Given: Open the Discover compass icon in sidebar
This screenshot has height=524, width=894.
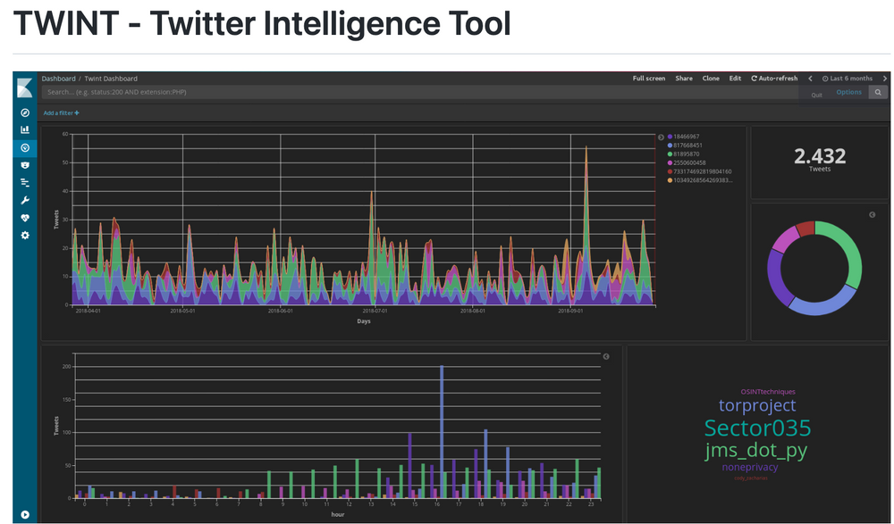Looking at the screenshot, I should [24, 112].
